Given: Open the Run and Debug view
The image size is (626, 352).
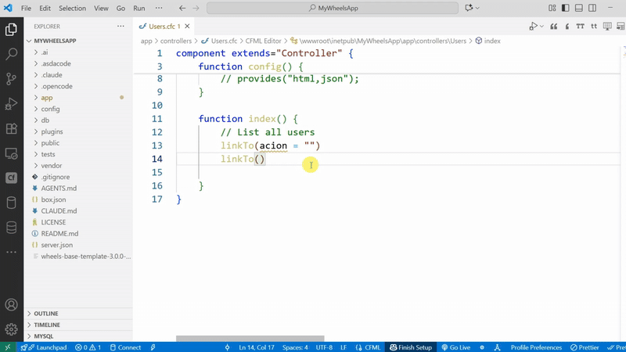Looking at the screenshot, I should [11, 104].
